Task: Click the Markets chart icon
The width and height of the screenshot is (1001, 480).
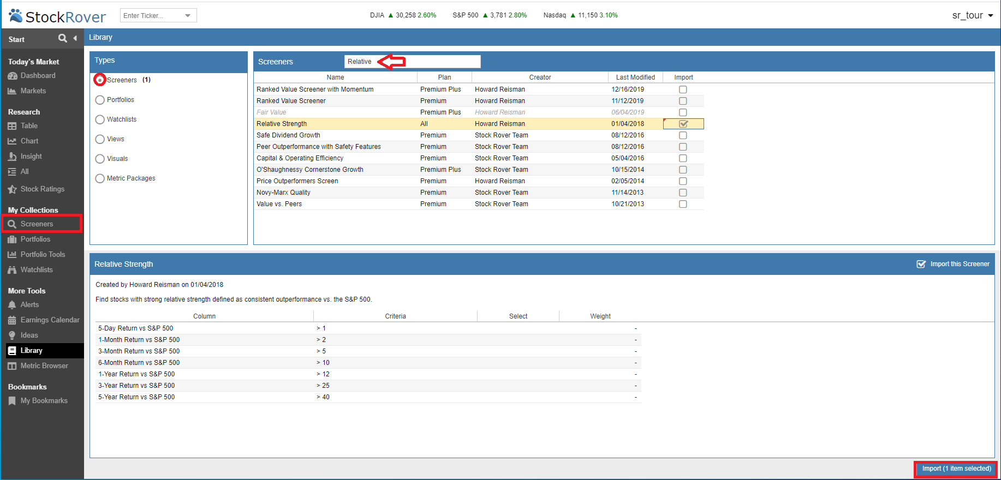Action: click(x=12, y=91)
